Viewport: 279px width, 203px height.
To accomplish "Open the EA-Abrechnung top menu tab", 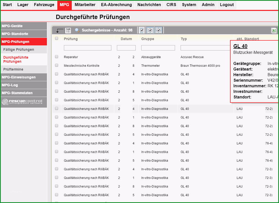I will [x=116, y=5].
